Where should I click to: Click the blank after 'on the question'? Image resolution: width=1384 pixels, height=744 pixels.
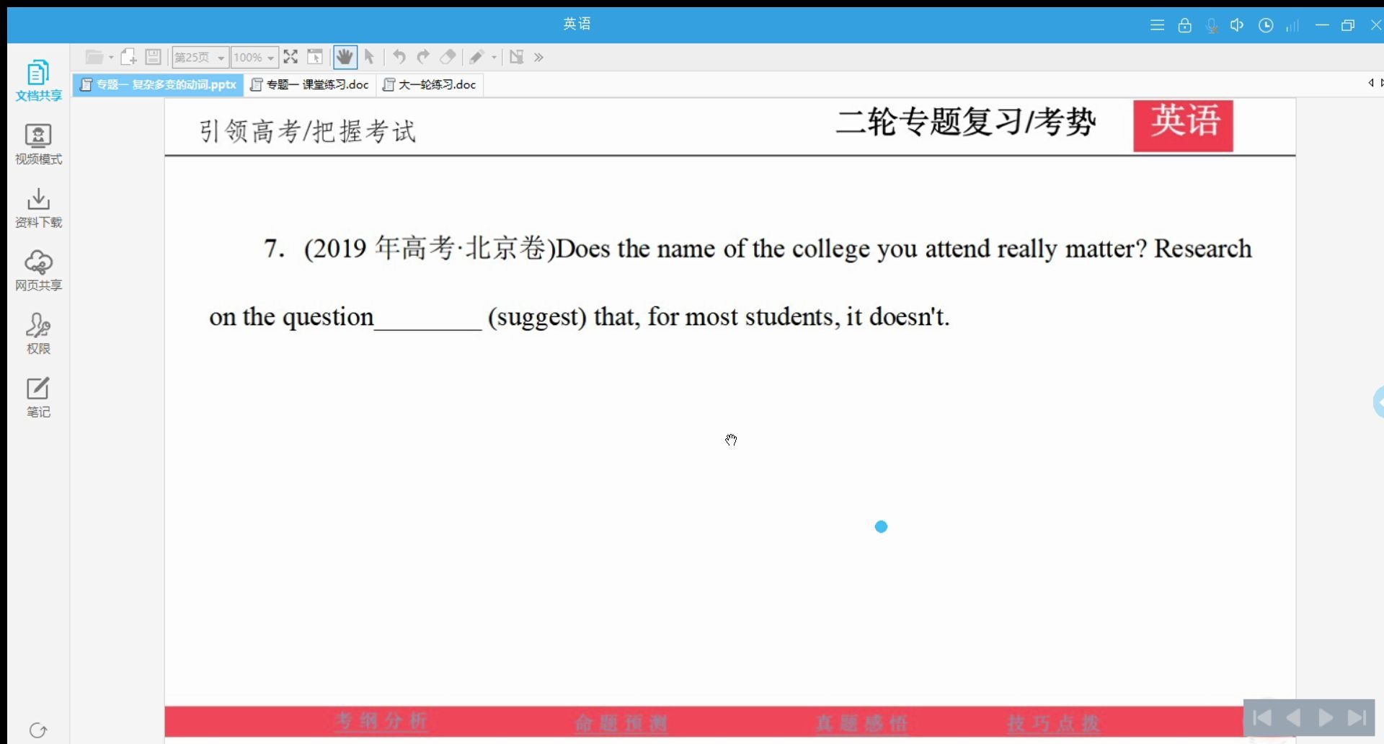click(428, 318)
